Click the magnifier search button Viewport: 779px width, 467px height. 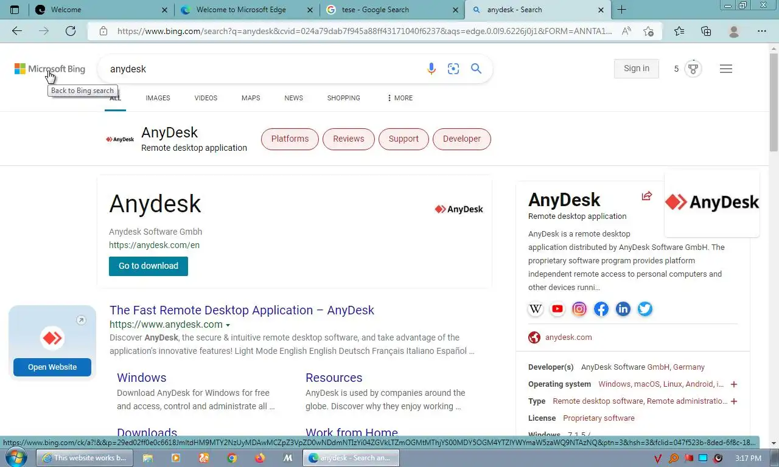(477, 69)
